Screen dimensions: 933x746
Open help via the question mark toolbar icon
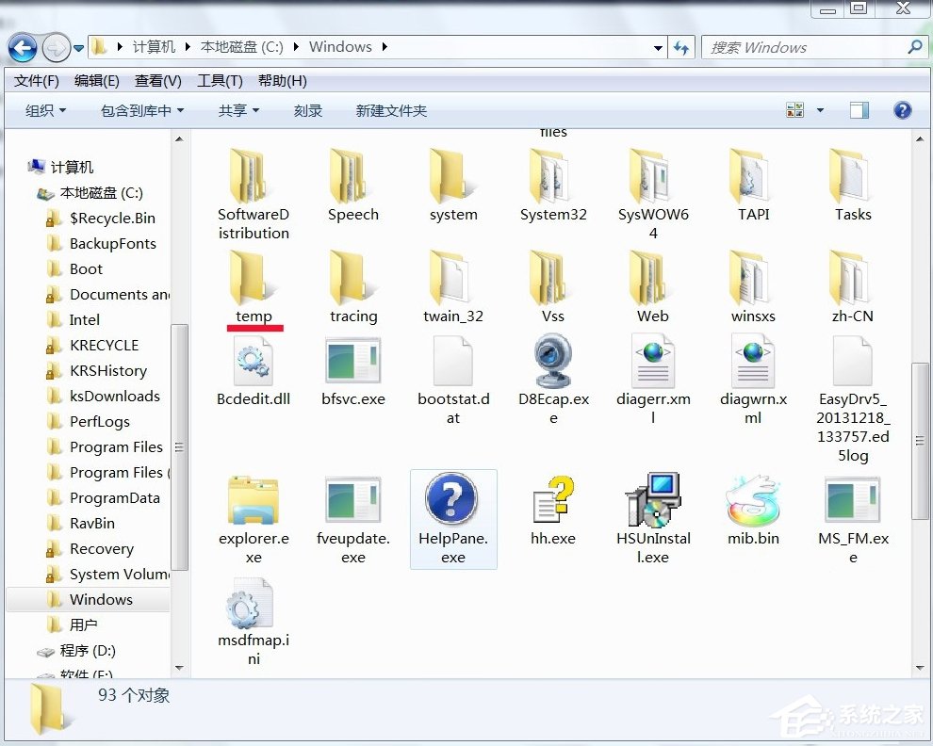[x=902, y=110]
